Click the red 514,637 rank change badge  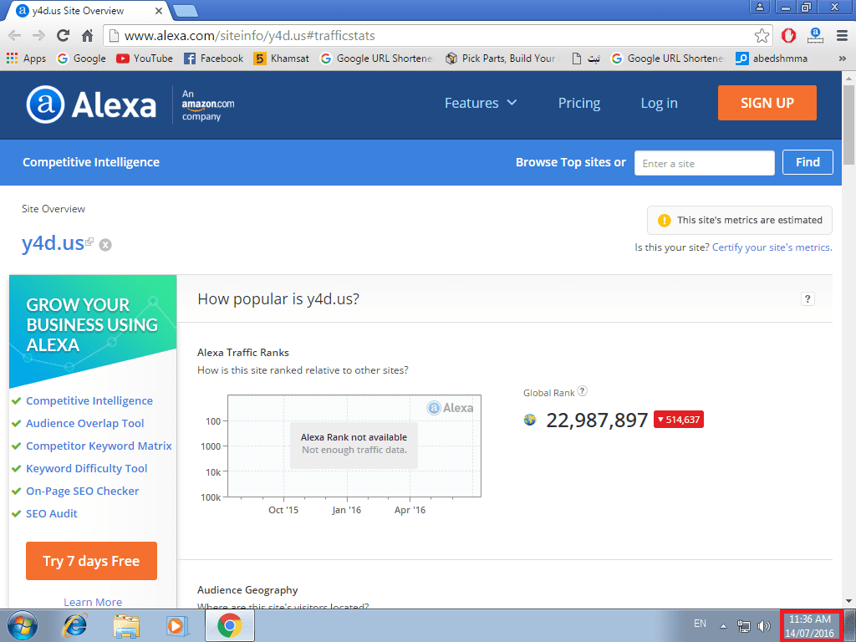(x=679, y=420)
